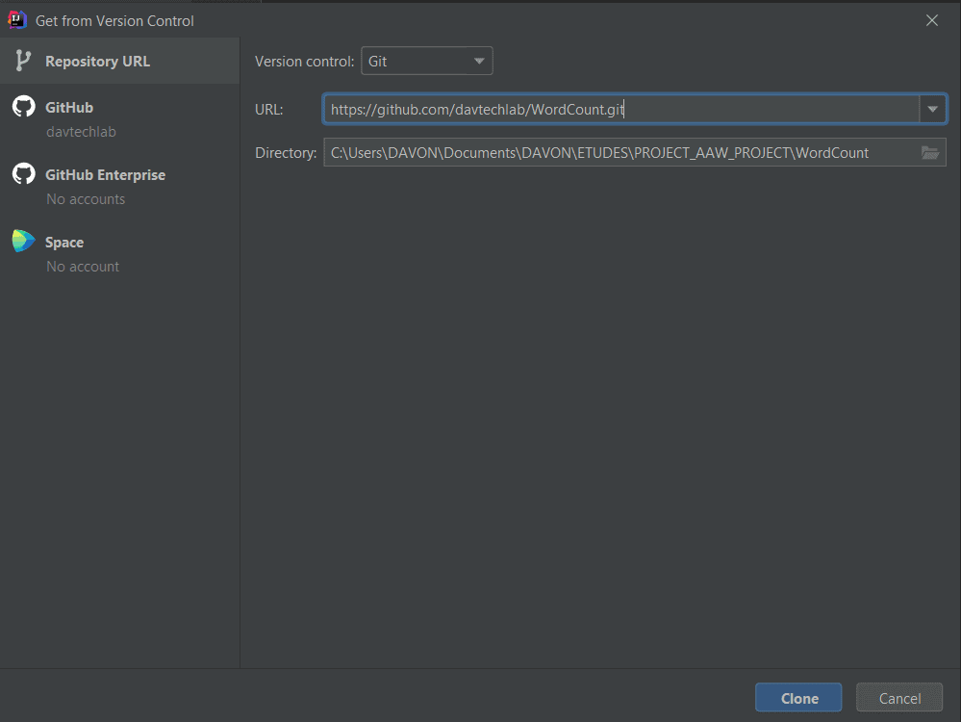961x722 pixels.
Task: Click the arrow icon at the URL field end
Action: click(931, 109)
